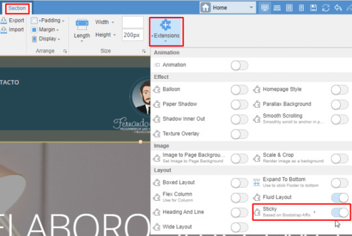This screenshot has height=236, width=352.
Task: Click the Scale & Crop puzzle icon
Action: point(257,158)
